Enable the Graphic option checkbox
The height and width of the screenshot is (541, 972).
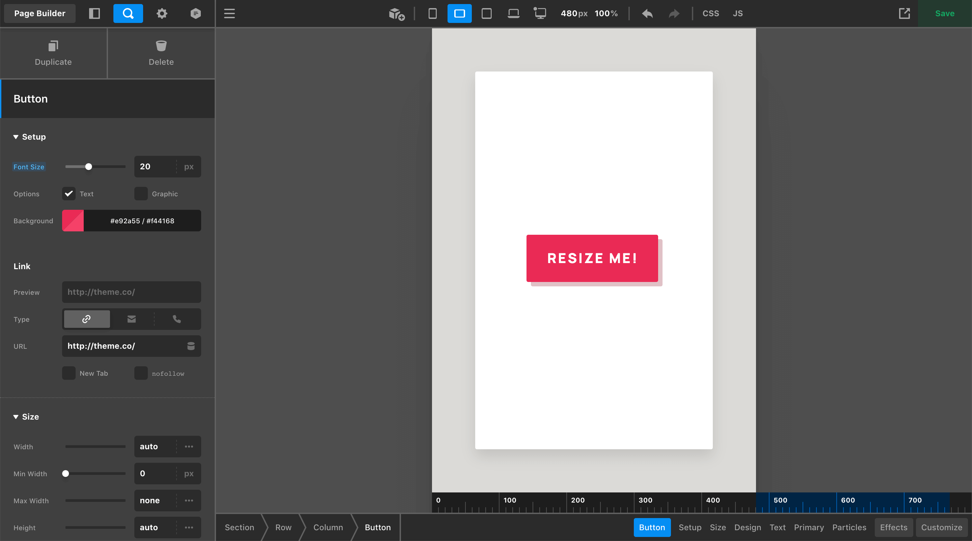click(141, 193)
